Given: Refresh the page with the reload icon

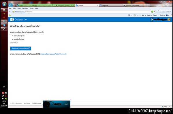Looking at the screenshot, I should [71, 5].
